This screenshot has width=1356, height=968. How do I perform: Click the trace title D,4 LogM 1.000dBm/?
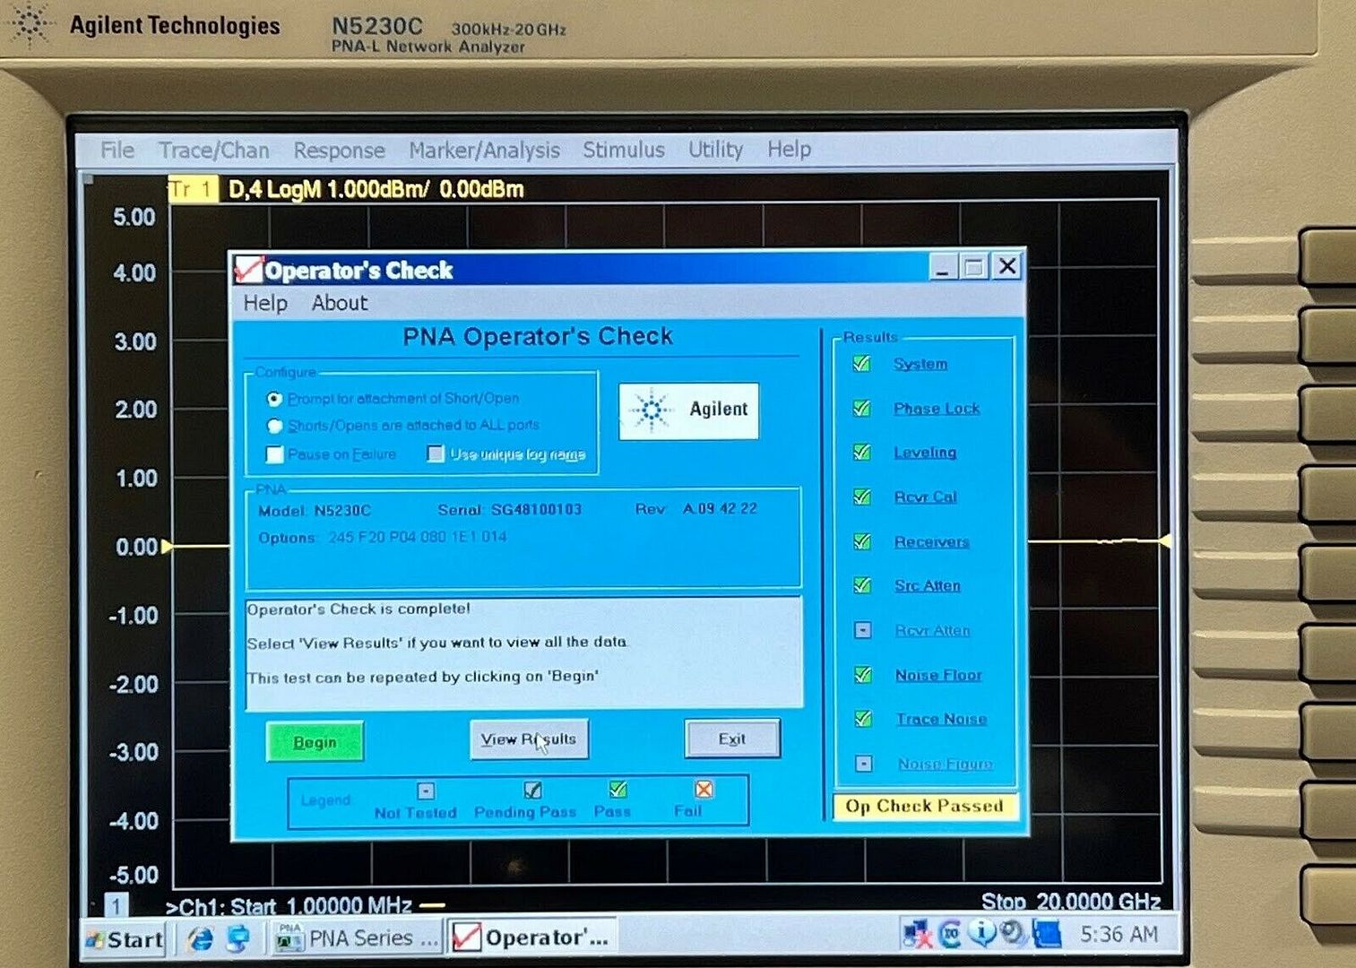(329, 189)
